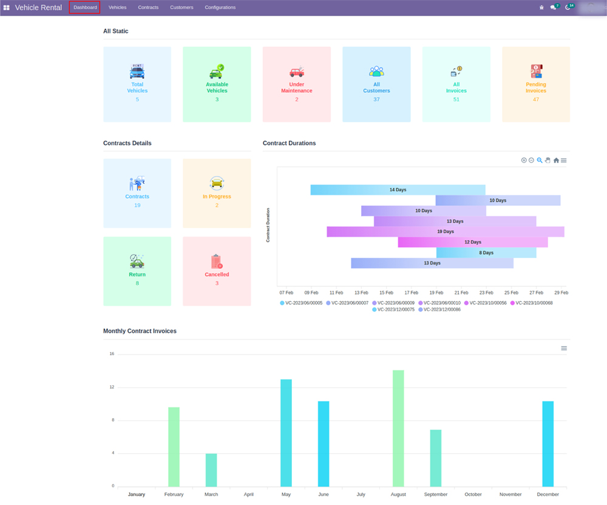This screenshot has height=505, width=607.
Task: Open the chat messages icon
Action: pos(553,7)
